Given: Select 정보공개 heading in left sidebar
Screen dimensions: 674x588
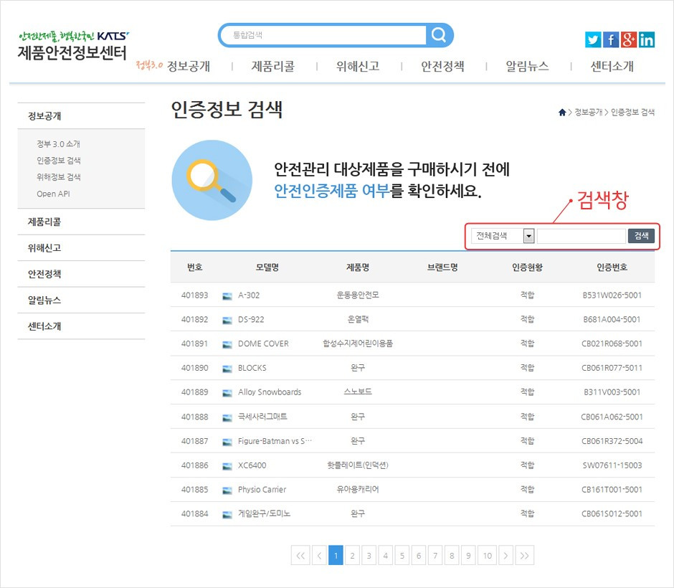Looking at the screenshot, I should [44, 116].
